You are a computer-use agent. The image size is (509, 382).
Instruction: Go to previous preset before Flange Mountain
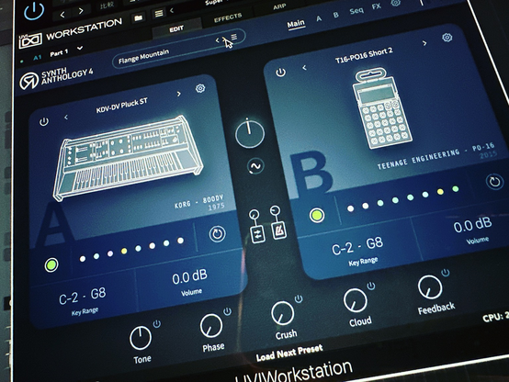[x=217, y=40]
